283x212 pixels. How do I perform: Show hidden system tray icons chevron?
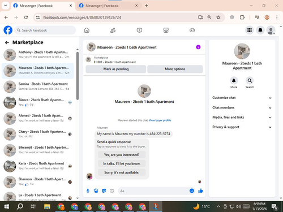tap(218, 206)
